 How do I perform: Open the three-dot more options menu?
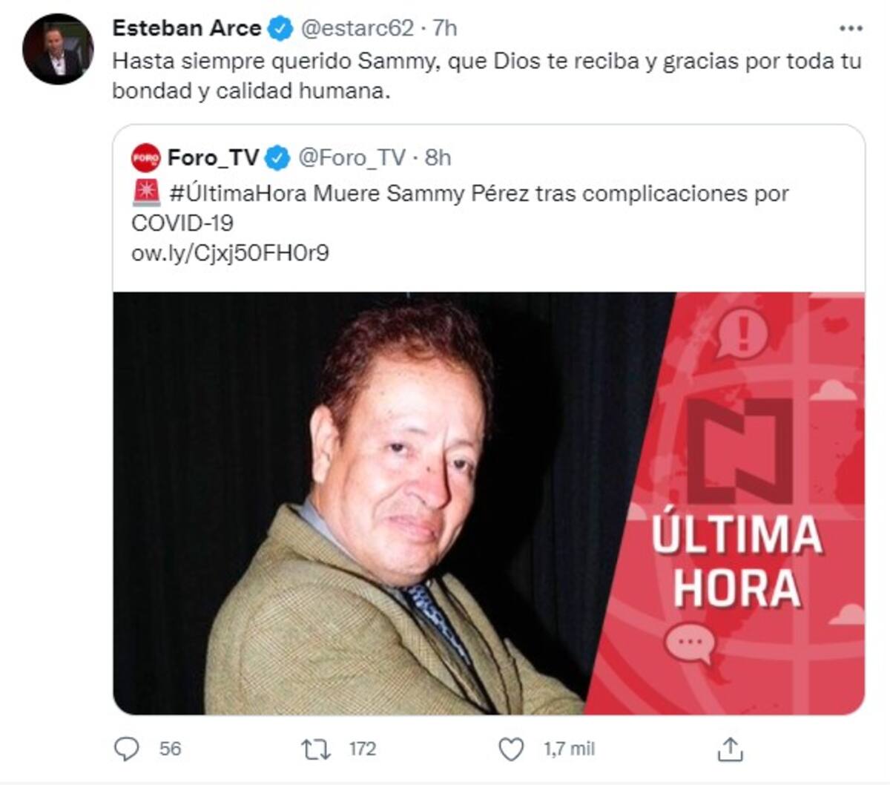point(851,29)
